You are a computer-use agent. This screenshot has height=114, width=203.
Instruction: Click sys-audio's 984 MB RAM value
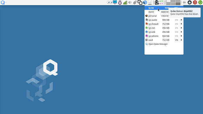click(166, 20)
